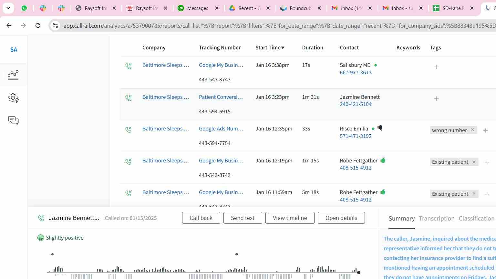Click thumbs-down icon beside Risco Emilia

380,128
